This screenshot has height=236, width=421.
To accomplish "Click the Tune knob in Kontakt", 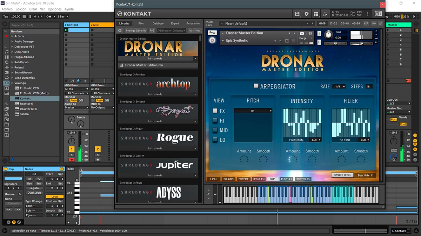I will 329,34.
